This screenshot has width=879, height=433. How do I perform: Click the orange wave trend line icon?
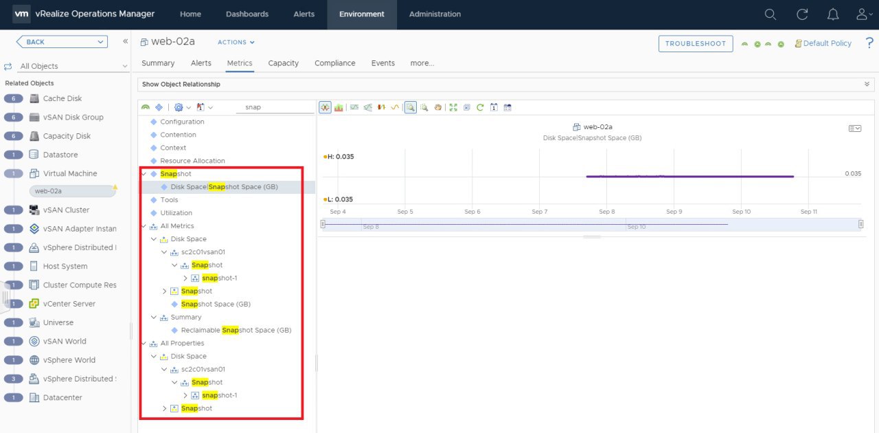(x=395, y=107)
